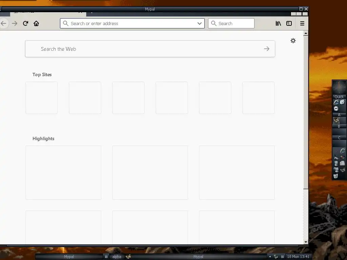Click the 'C' section header in dock

click(339, 138)
